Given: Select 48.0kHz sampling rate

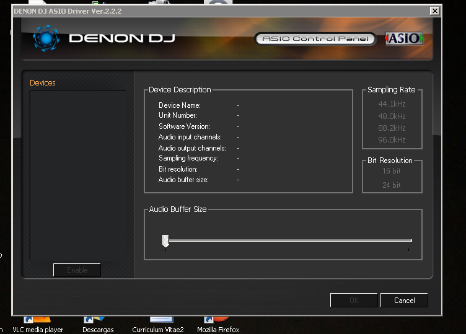Looking at the screenshot, I should 392,116.
